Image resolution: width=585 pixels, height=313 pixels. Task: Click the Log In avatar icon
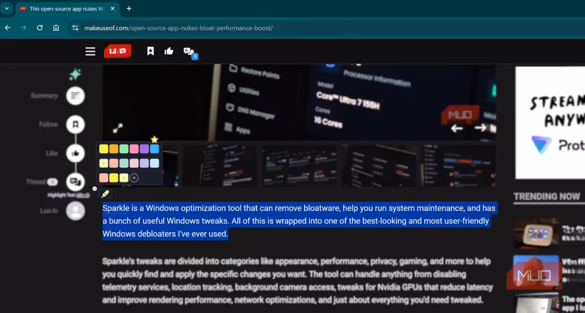click(75, 211)
